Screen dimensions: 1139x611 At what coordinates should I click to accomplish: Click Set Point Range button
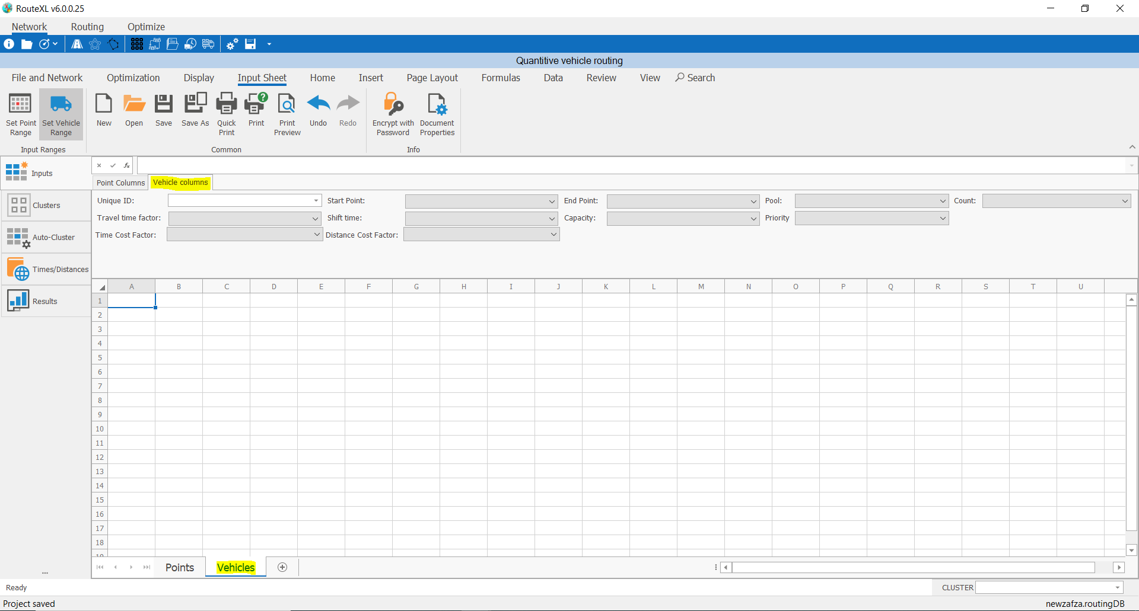[21, 114]
